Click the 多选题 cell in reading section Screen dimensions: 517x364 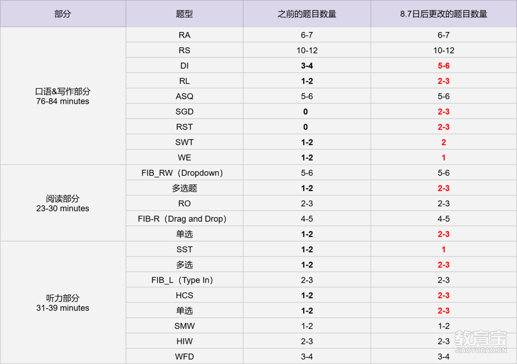[x=184, y=188]
